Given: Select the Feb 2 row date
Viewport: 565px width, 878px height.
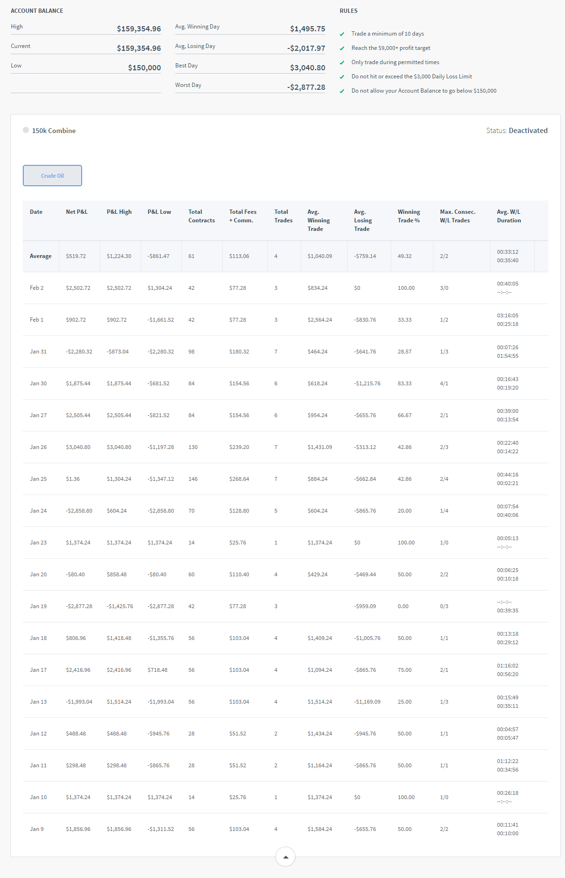Looking at the screenshot, I should coord(37,288).
